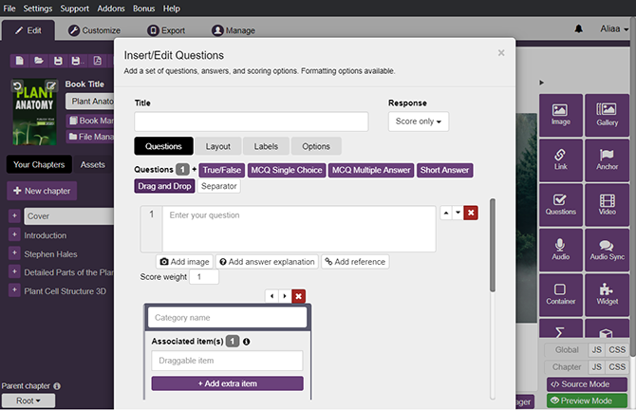Viewport: 636px width, 410px height.
Task: Click the notification bell icon
Action: pos(579,29)
